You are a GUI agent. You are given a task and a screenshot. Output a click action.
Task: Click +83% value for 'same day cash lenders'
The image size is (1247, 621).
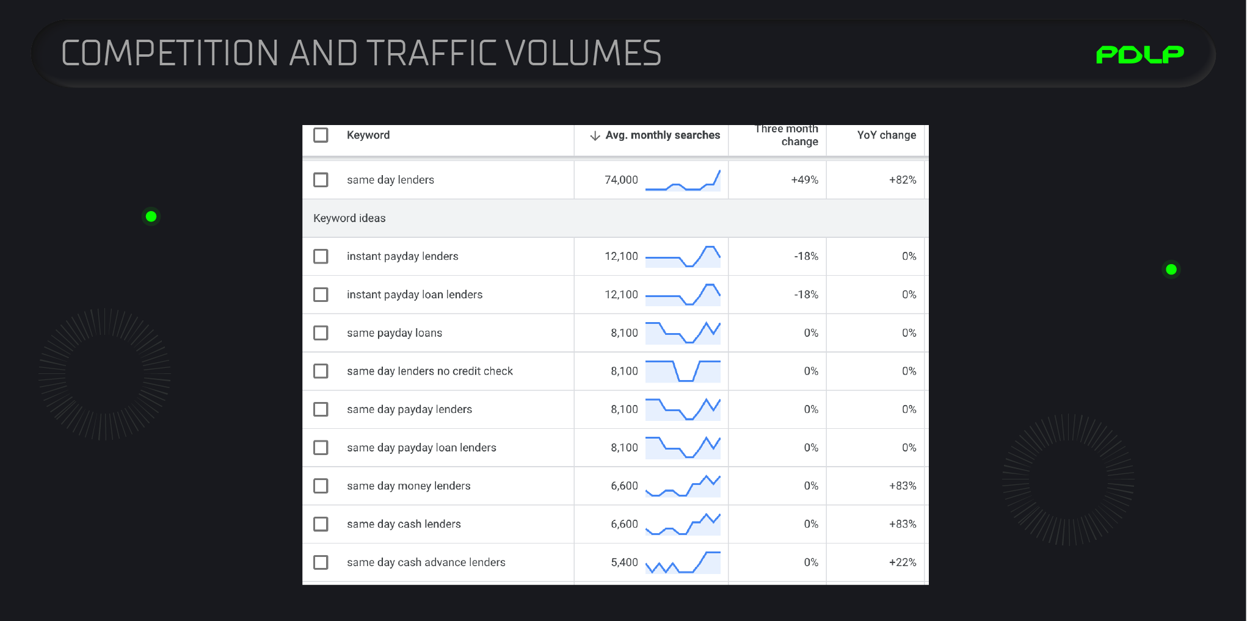[903, 524]
